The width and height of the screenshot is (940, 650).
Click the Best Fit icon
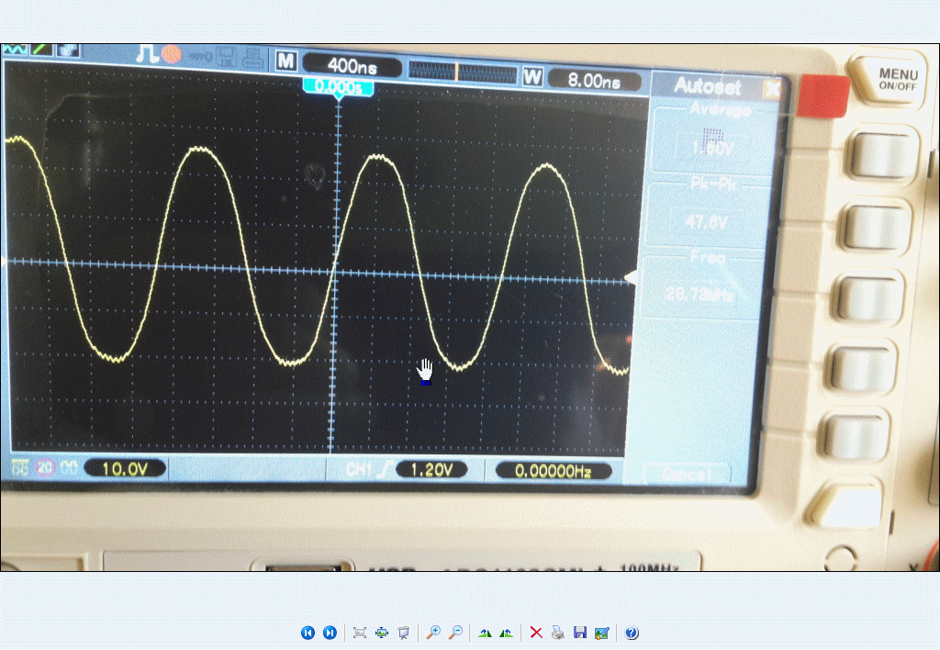[x=360, y=633]
